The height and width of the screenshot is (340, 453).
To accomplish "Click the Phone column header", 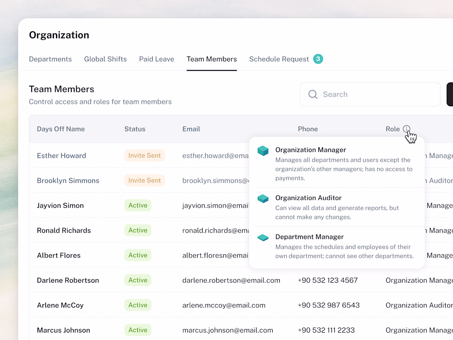I will (308, 129).
